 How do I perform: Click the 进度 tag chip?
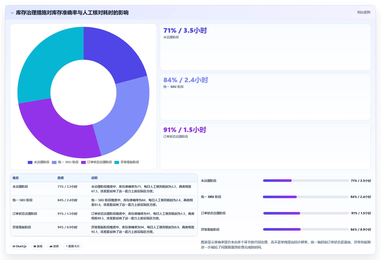(54, 246)
